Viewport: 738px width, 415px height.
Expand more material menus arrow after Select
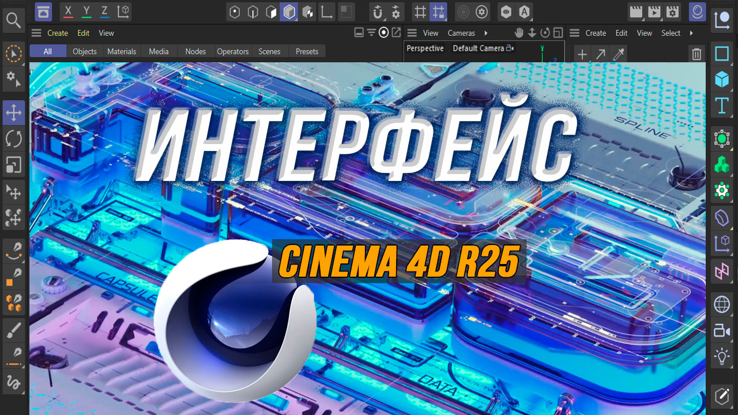pos(691,33)
